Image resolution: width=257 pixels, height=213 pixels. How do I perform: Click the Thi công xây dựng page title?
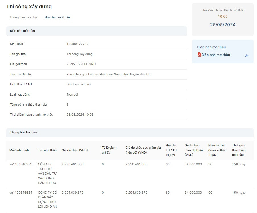point(29,7)
